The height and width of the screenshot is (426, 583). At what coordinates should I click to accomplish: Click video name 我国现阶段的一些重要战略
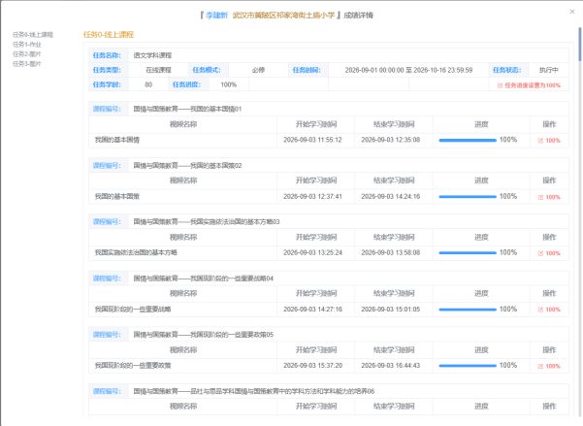pyautogui.click(x=133, y=310)
